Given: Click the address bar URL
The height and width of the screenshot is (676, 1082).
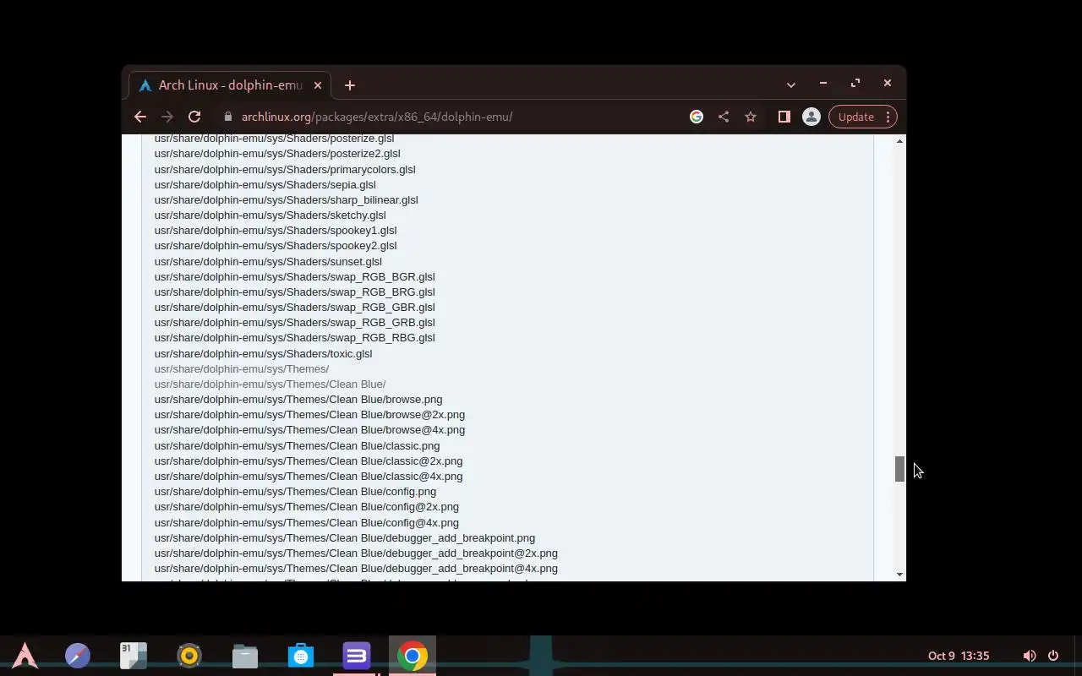Looking at the screenshot, I should click(377, 117).
